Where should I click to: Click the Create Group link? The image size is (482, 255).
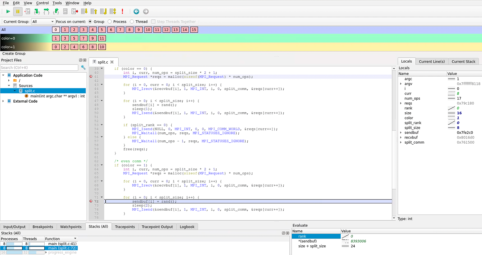tap(14, 54)
